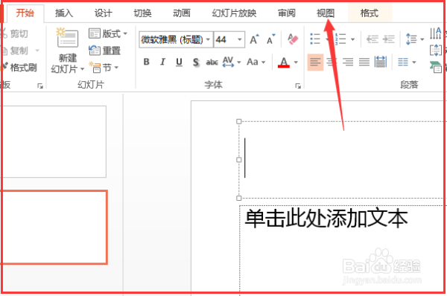This screenshot has width=447, height=296.
Task: Expand the font name dropdown arrow
Action: pos(209,39)
